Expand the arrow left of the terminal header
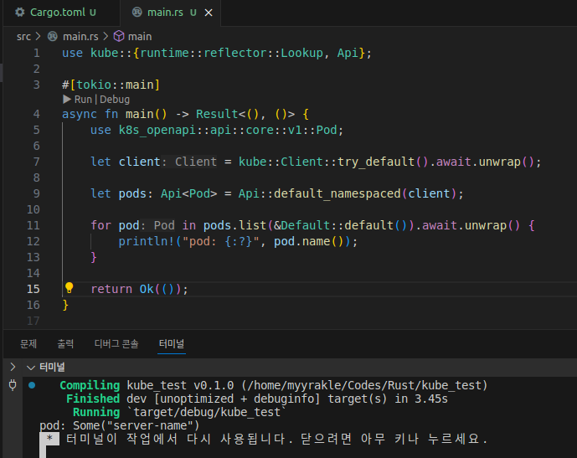Screen dimensions: 577x458 point(13,367)
